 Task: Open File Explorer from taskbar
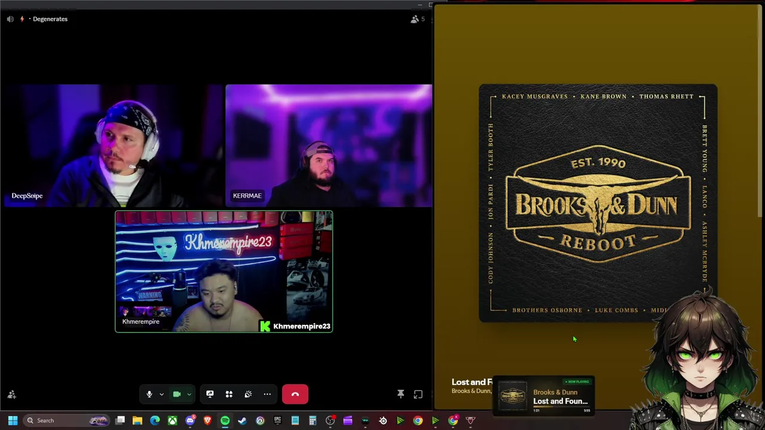point(137,420)
